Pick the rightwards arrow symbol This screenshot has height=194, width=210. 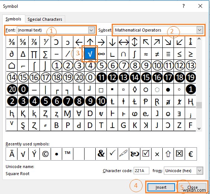[x=101, y=42]
